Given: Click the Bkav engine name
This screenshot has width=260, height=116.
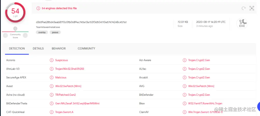Looking at the screenshot, I should point(142,103).
